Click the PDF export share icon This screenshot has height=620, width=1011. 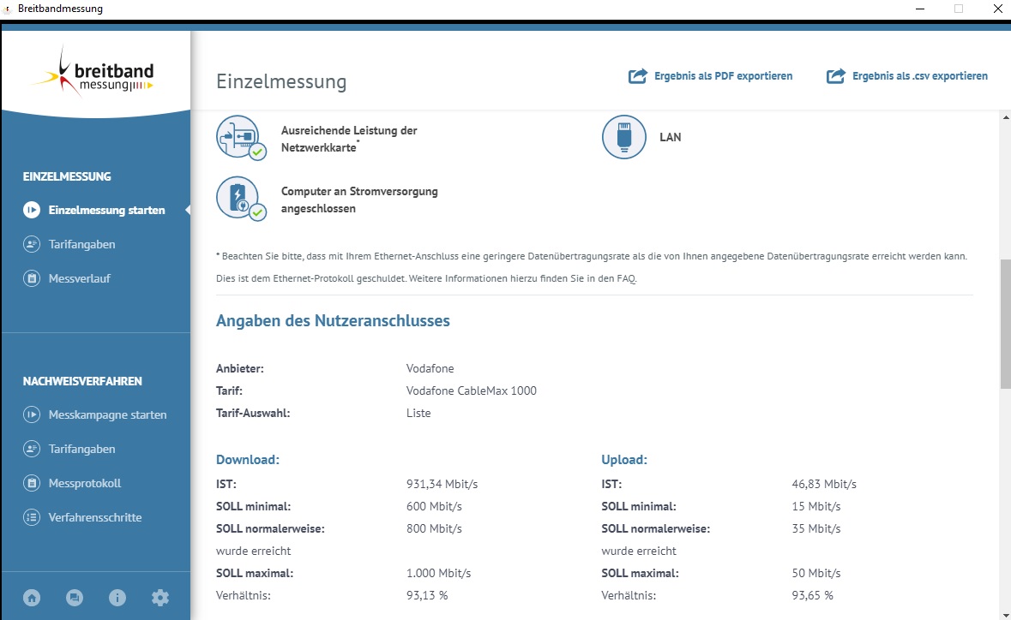click(x=637, y=75)
